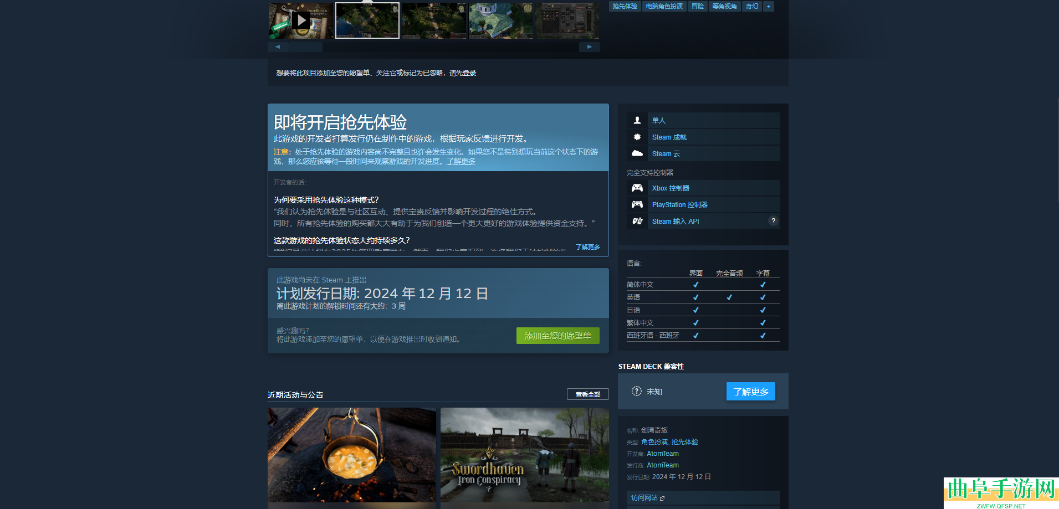Viewport: 1059px width, 509px height.
Task: Open the 角色扮演 genre link
Action: (x=654, y=442)
